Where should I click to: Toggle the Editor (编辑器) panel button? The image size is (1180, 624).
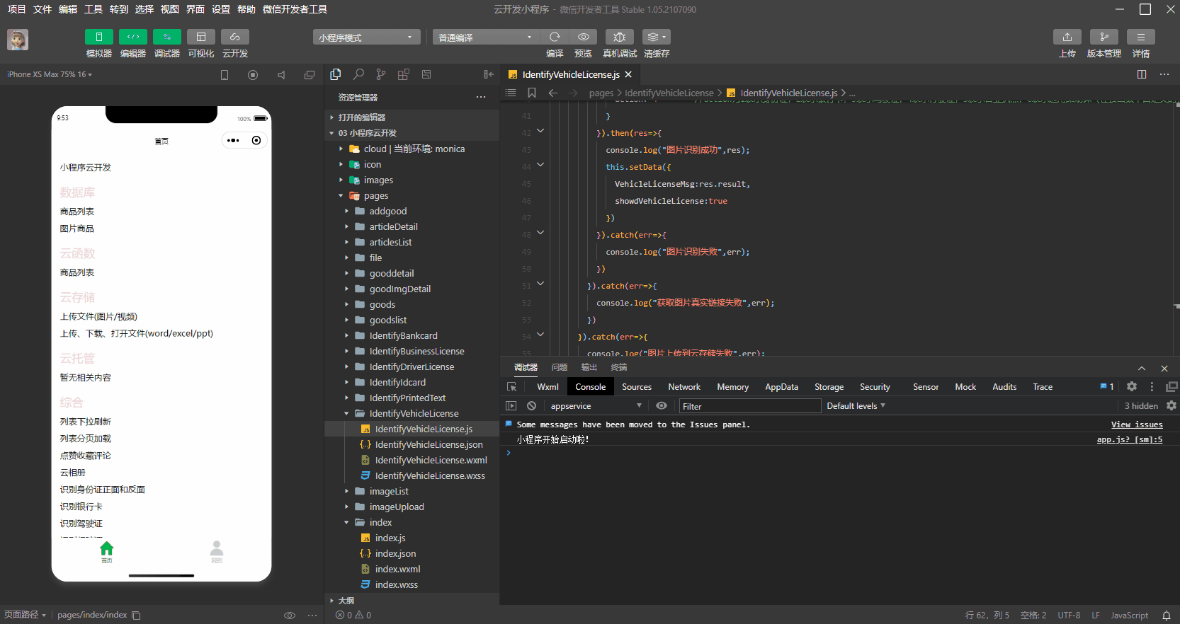(x=133, y=37)
